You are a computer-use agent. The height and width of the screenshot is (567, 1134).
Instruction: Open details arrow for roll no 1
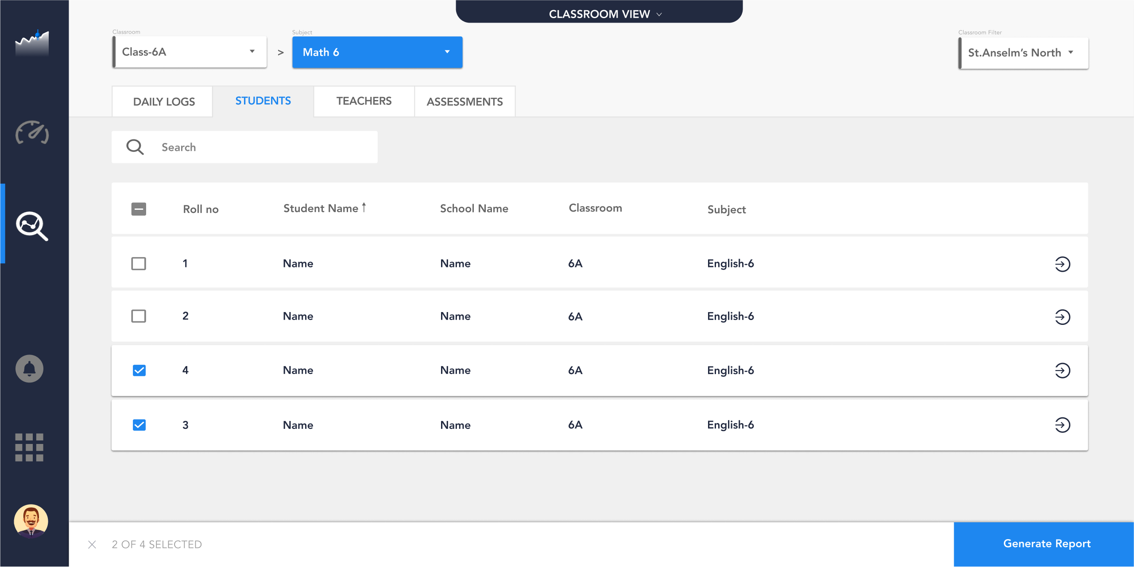[1062, 264]
